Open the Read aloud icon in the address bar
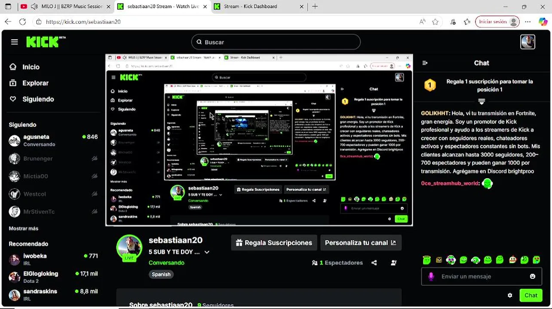 (x=423, y=22)
